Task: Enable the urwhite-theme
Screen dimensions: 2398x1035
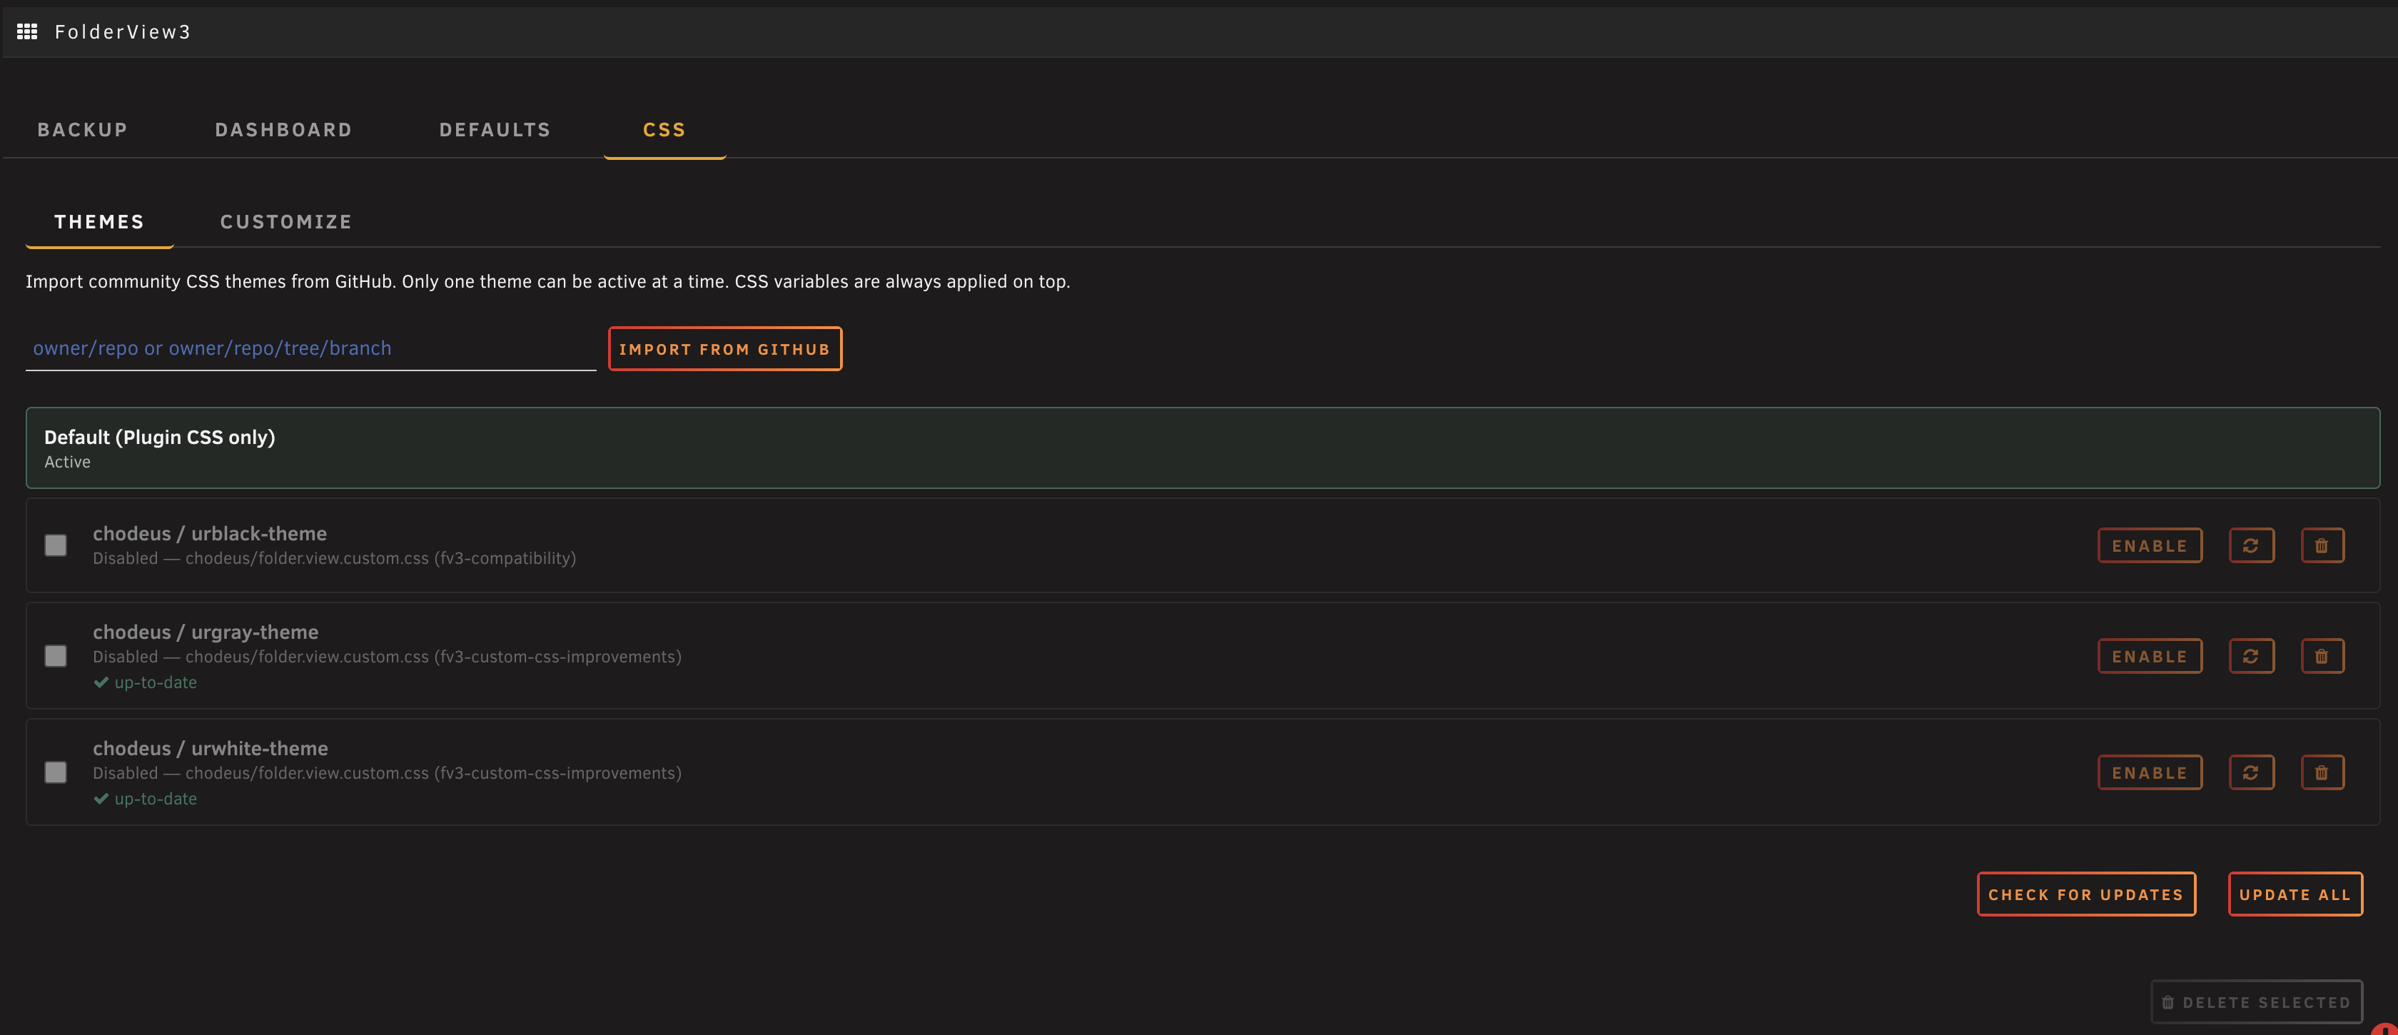Action: (2150, 772)
